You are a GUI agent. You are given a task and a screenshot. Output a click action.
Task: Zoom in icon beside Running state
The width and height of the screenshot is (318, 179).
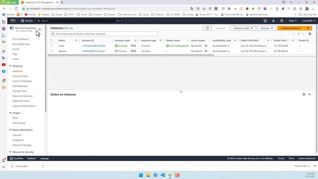tap(132, 46)
